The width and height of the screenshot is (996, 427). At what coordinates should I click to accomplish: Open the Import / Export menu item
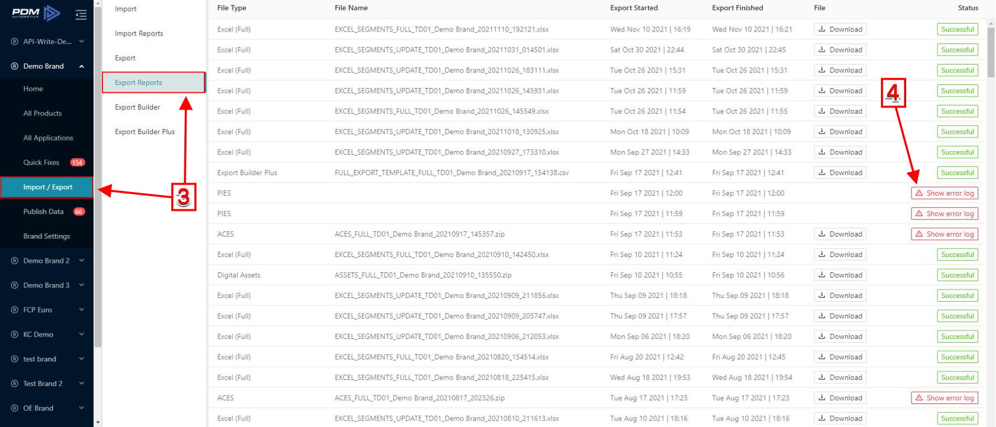pos(47,187)
